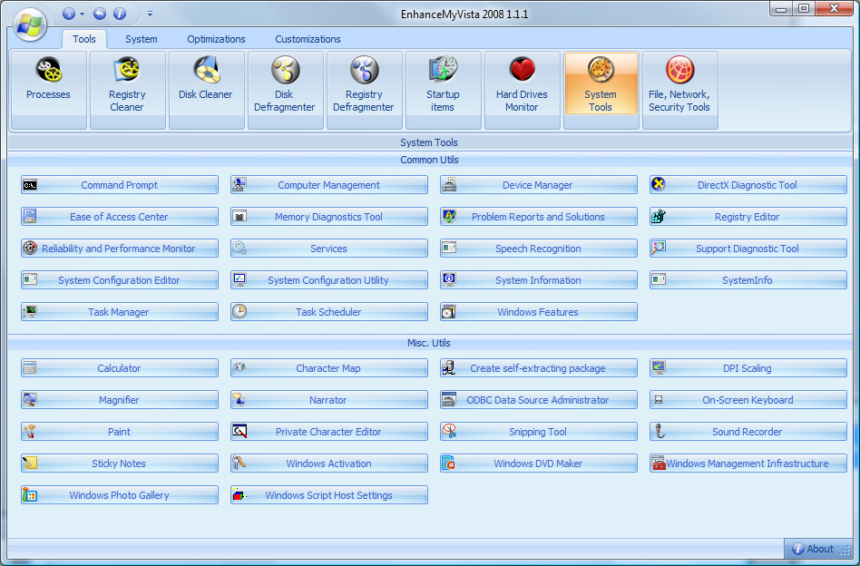860x566 pixels.
Task: Open Task Scheduler
Action: (329, 312)
